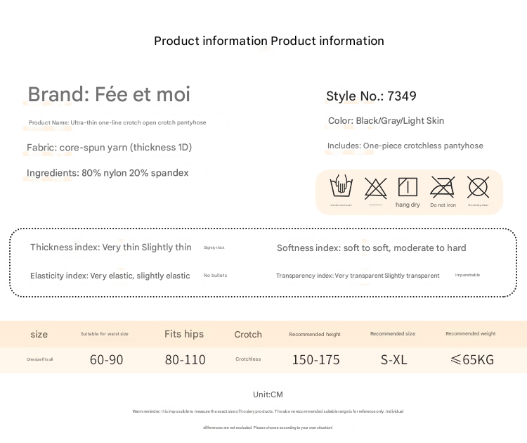527x443 pixels.
Task: Click the Thickness index label
Action: [110, 248]
